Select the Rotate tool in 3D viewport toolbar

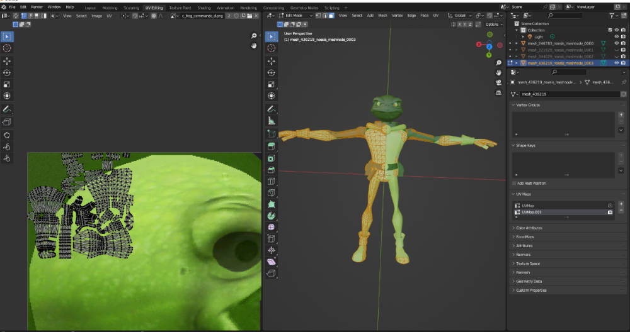[272, 73]
